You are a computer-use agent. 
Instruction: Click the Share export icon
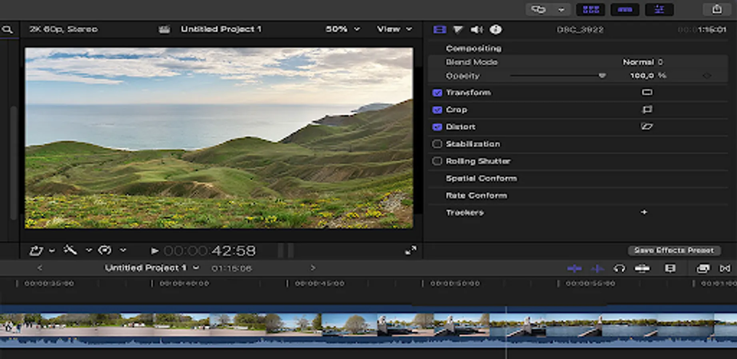click(x=717, y=10)
